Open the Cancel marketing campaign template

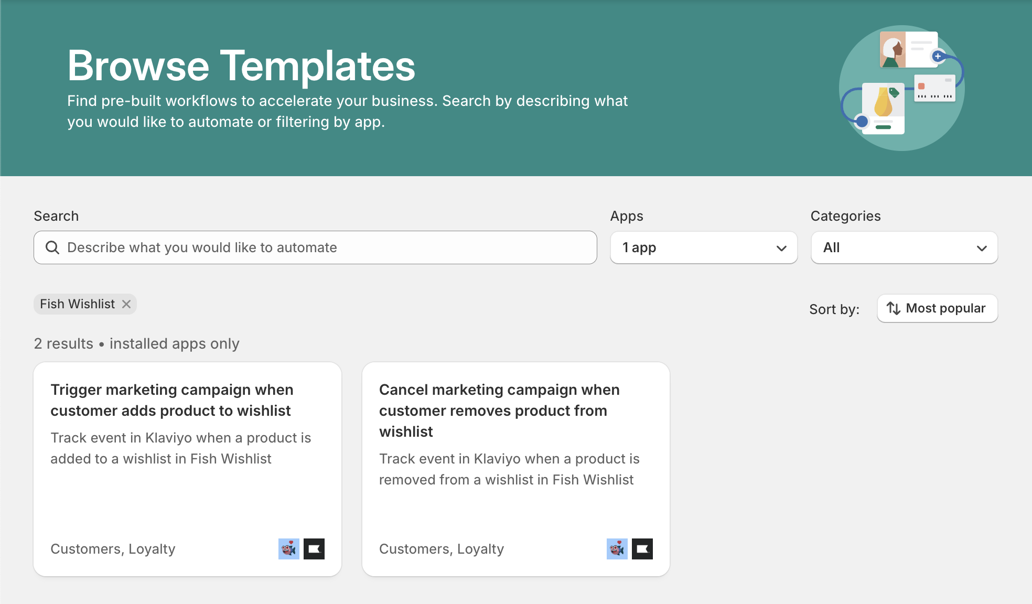click(499, 411)
